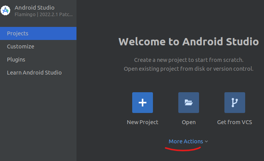
Task: Open the More Actions link
Action: point(186,141)
